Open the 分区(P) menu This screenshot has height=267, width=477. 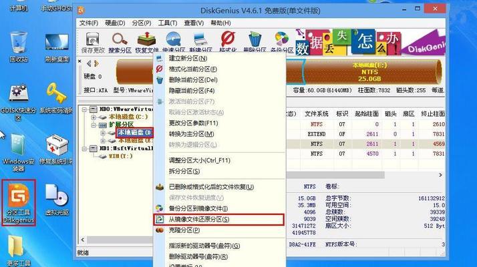click(x=142, y=23)
